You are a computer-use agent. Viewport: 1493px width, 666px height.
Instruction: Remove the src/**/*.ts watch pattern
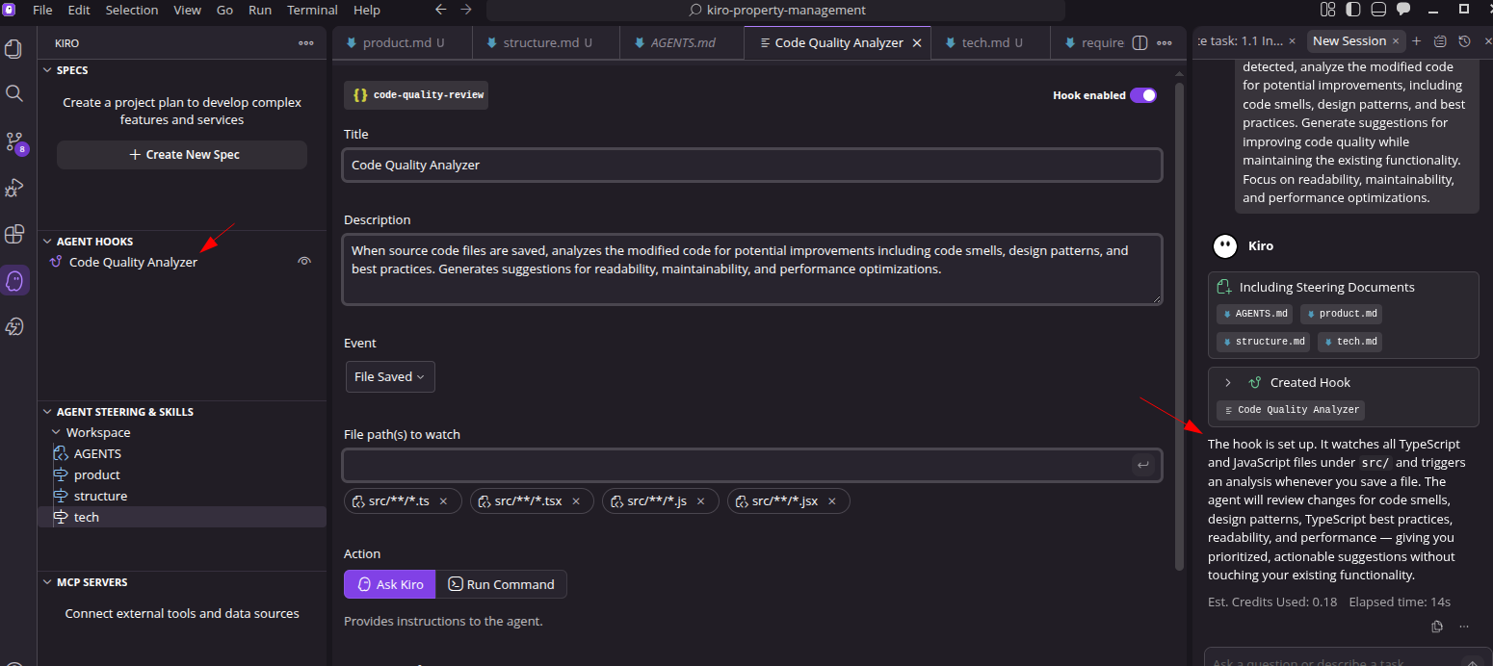coord(443,501)
